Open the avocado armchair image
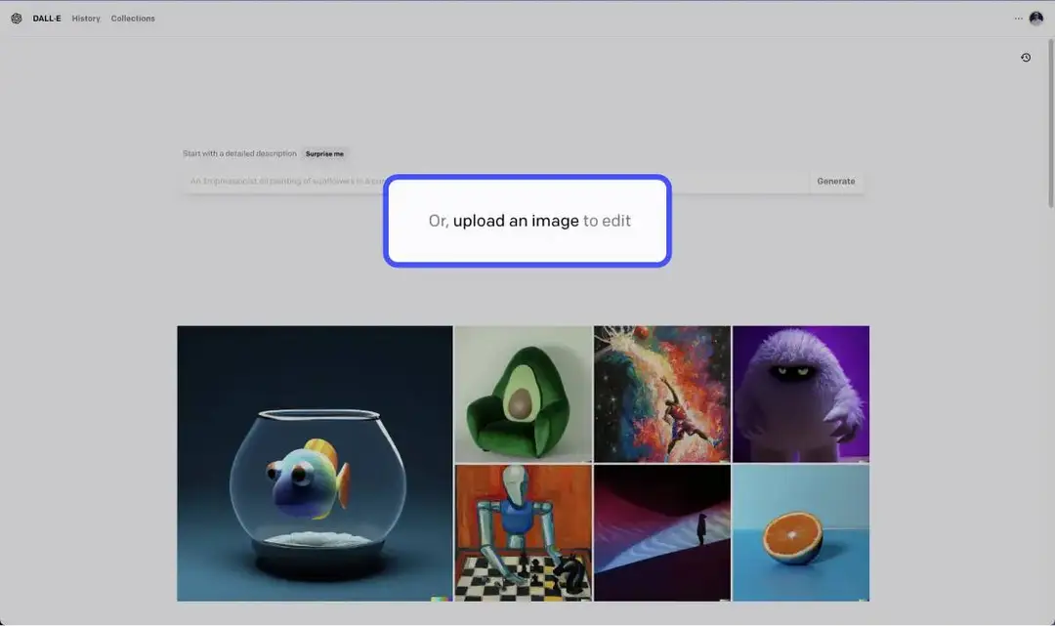1055x626 pixels. point(524,394)
